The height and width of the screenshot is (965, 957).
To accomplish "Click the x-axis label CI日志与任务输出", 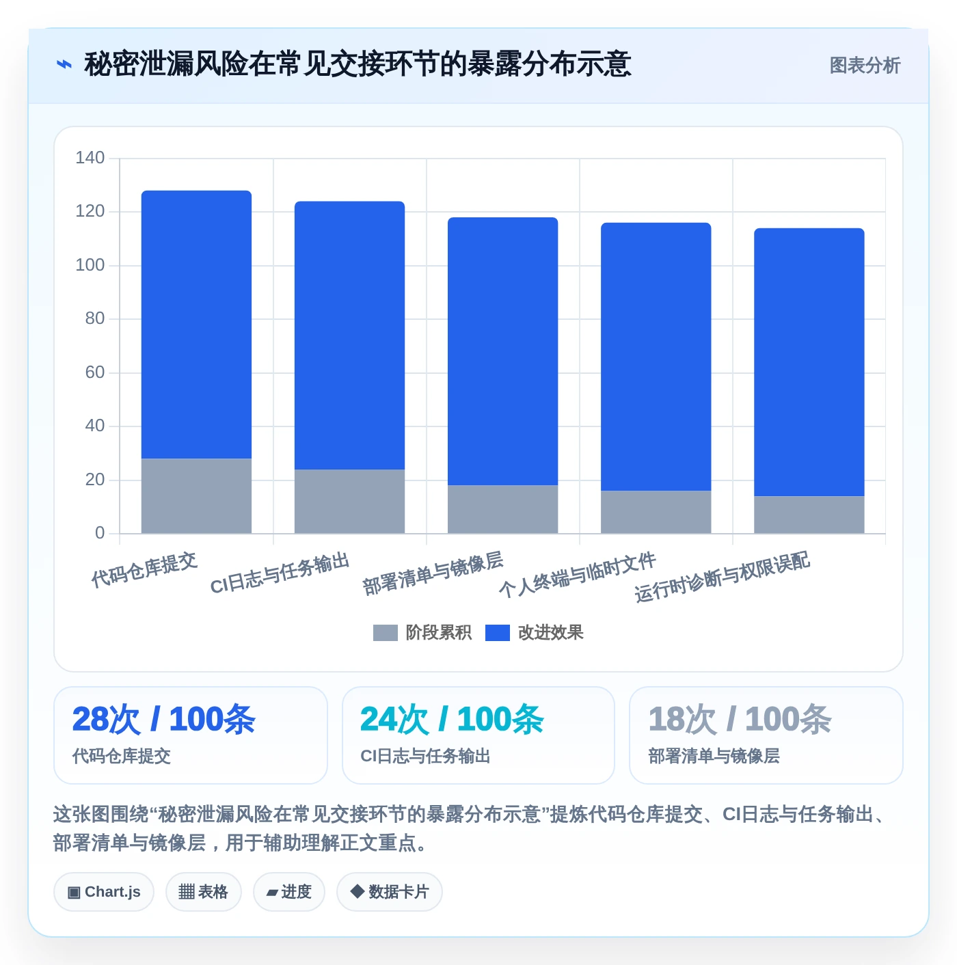I will click(x=280, y=573).
